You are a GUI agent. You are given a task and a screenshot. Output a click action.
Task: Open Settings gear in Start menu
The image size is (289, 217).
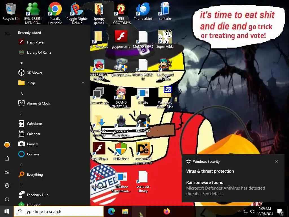(7, 185)
